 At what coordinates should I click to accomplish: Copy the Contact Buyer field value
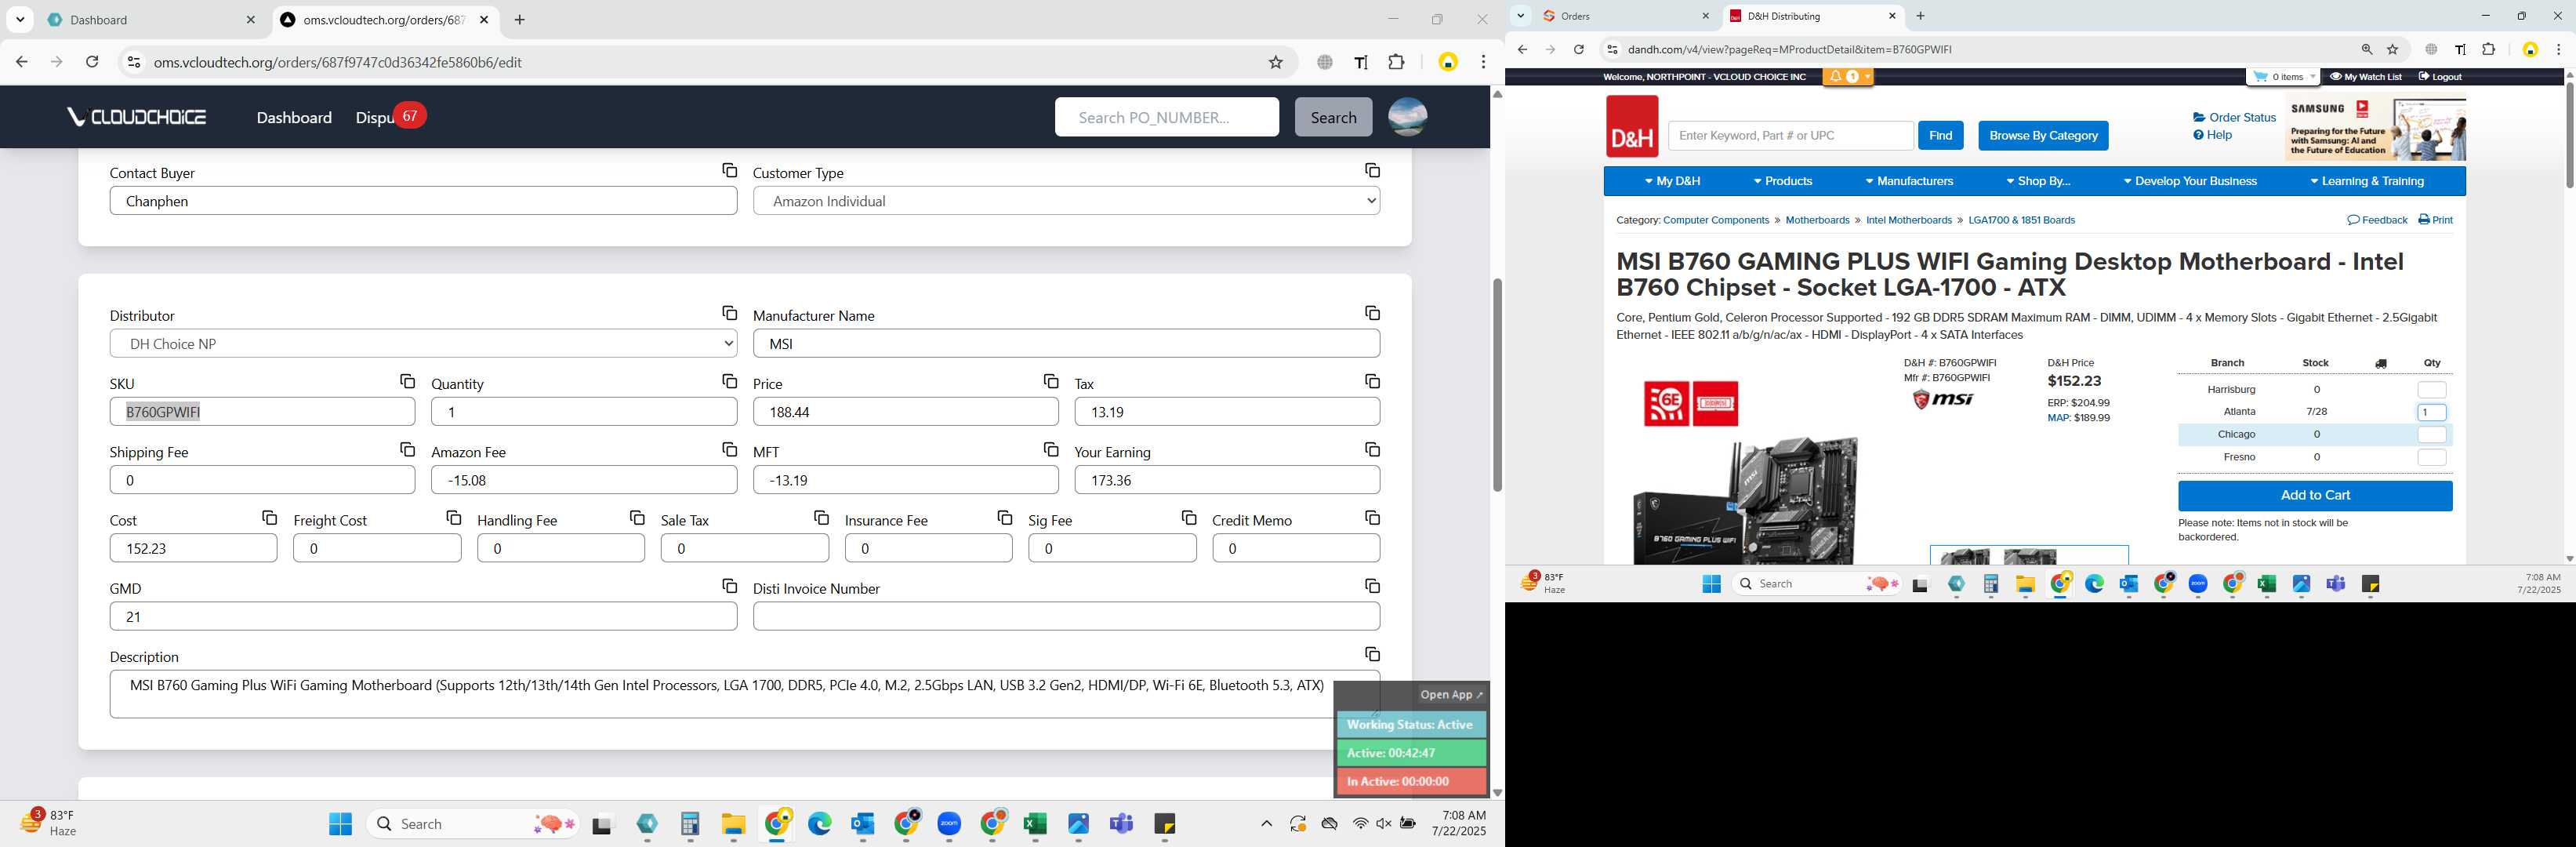tap(729, 171)
